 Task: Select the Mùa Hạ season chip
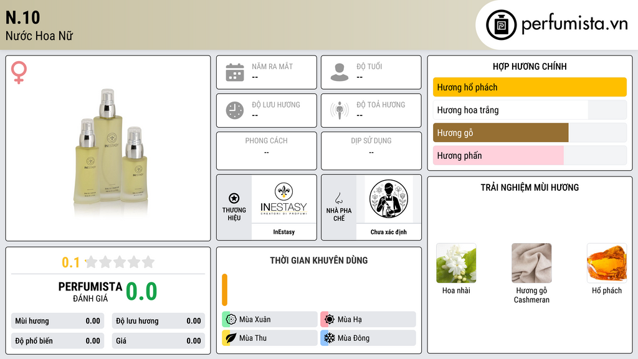pyautogui.click(x=368, y=320)
